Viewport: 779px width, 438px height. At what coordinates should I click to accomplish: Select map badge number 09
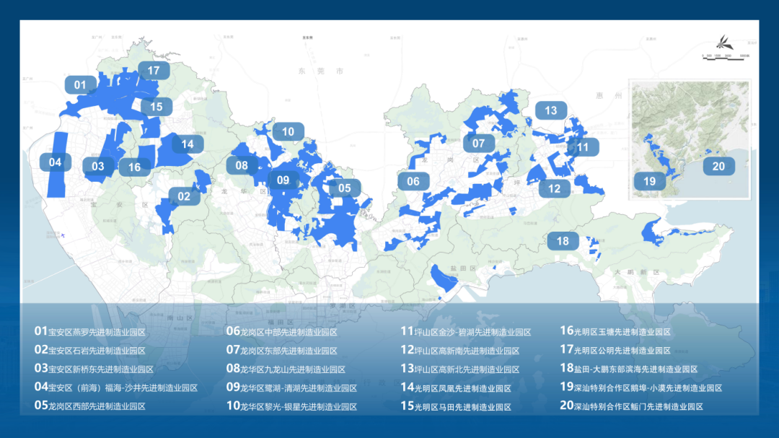pyautogui.click(x=283, y=180)
